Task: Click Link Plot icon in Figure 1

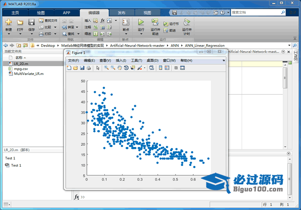Action: tap(152, 68)
